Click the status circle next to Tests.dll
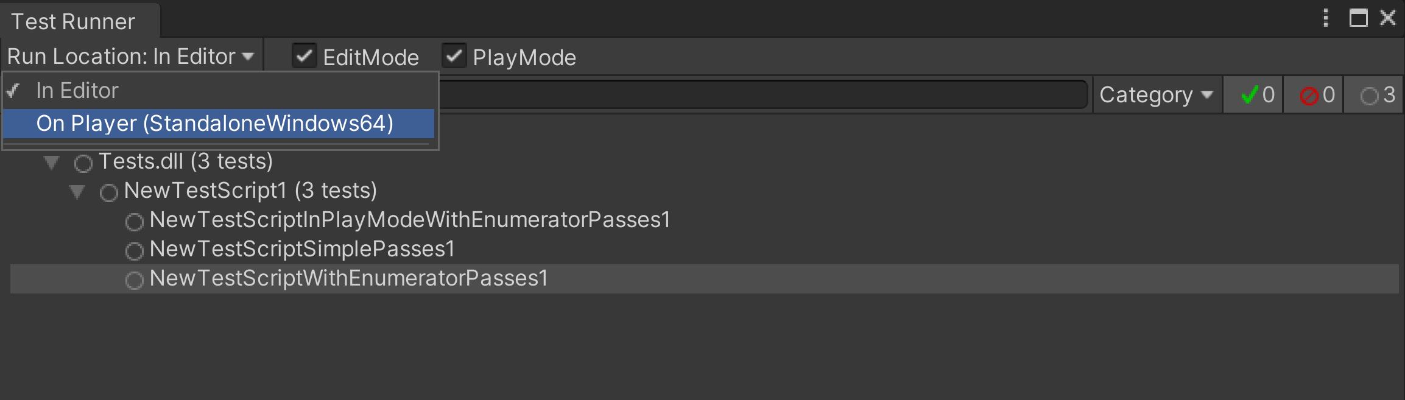 coord(83,163)
